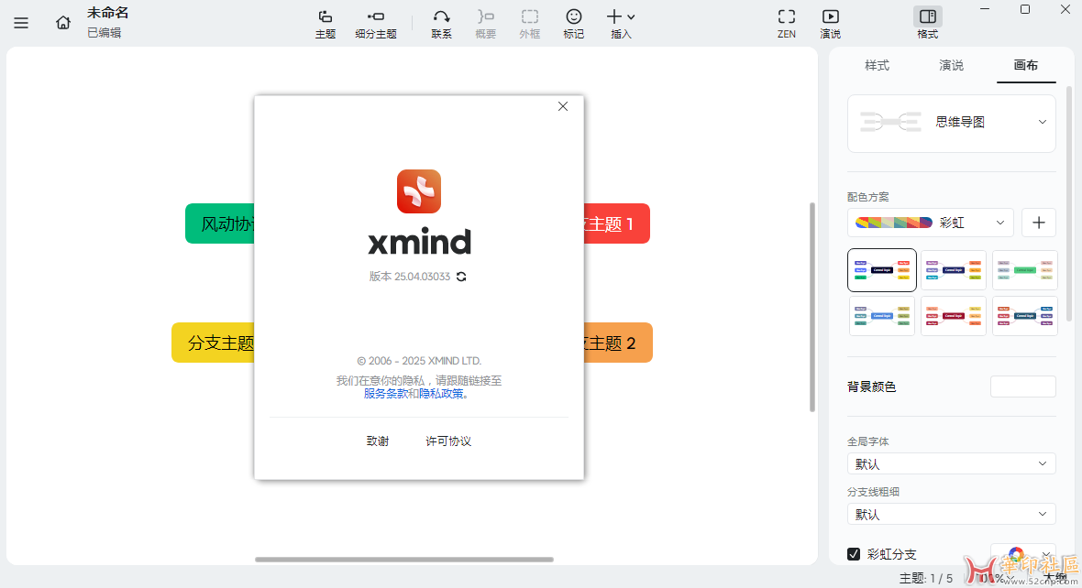Toggle the 彩虹分支 checkbox
Screen dimensions: 1082x588
[854, 554]
